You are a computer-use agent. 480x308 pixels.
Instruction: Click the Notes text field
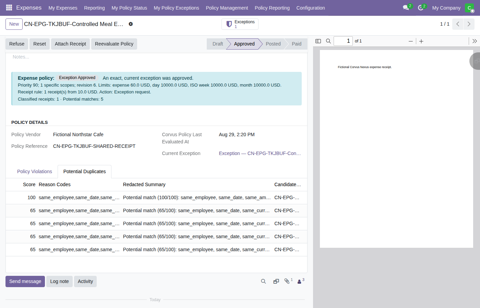point(156,57)
